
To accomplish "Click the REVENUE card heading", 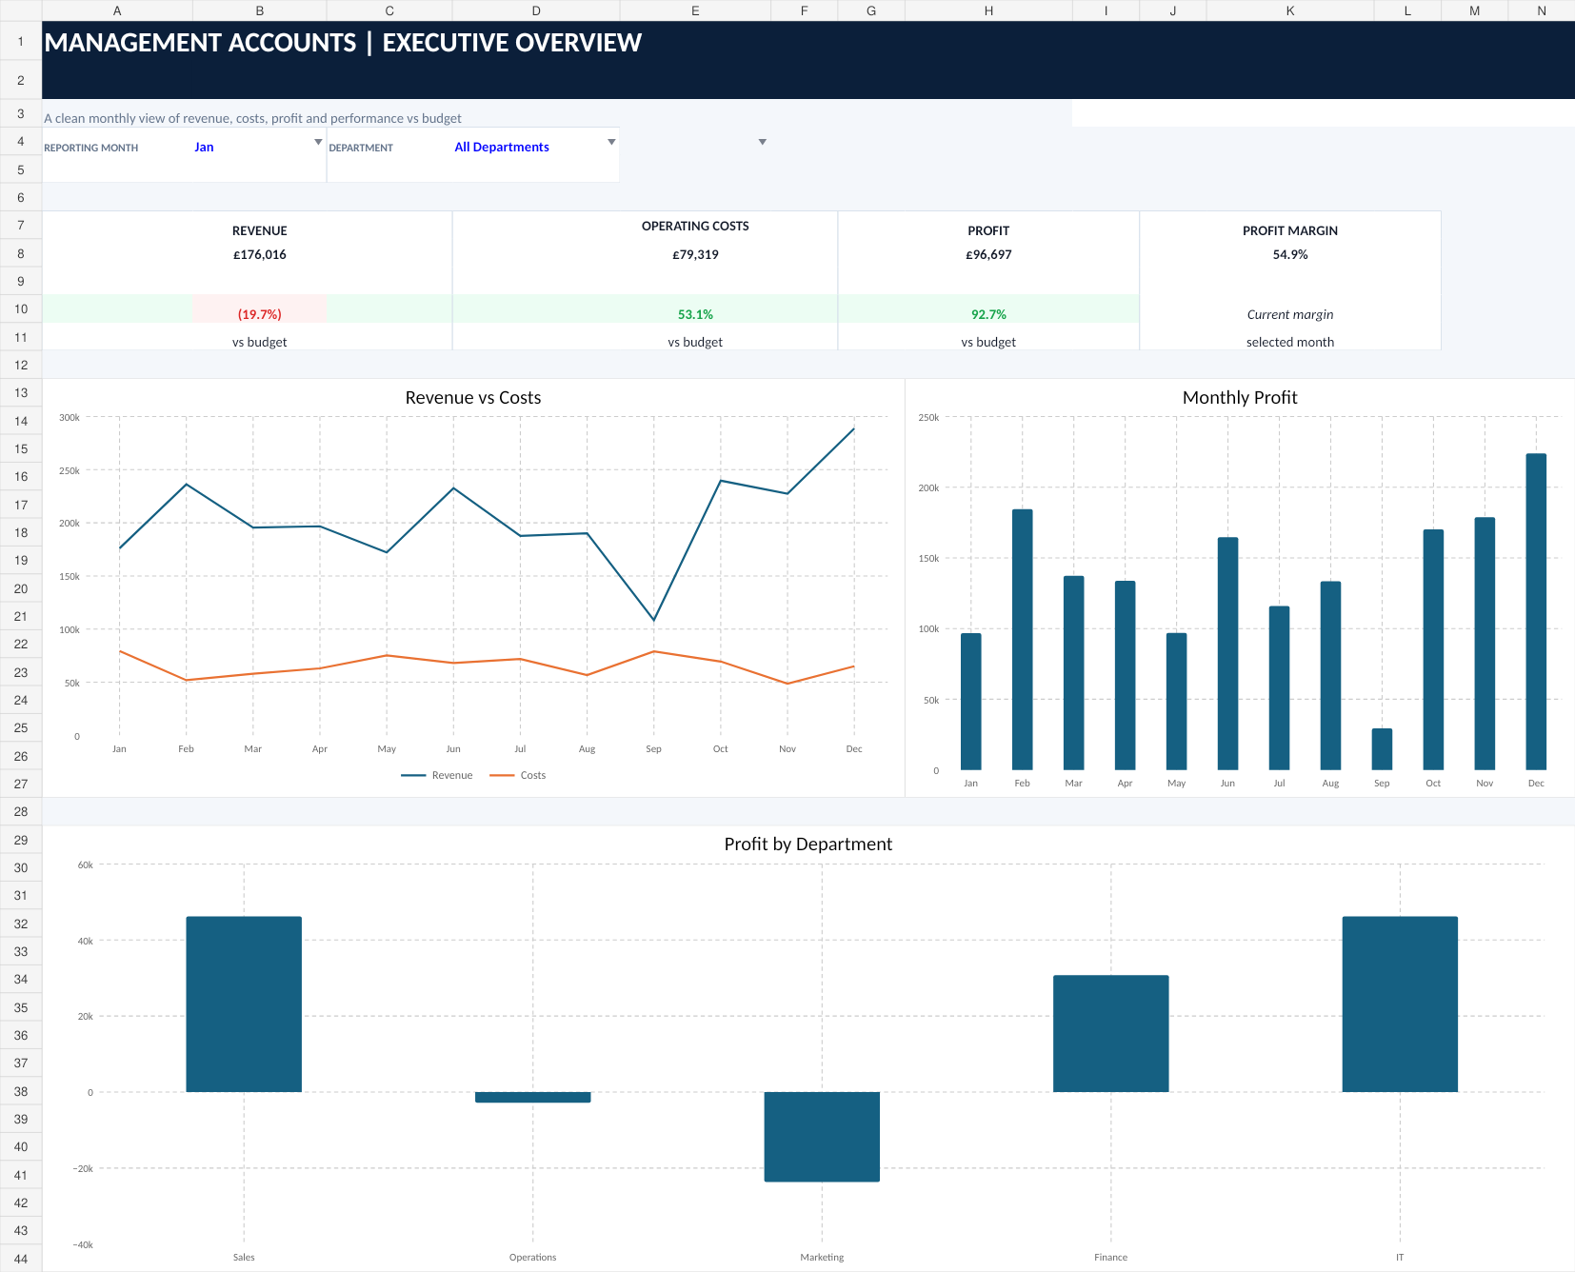I will click(260, 231).
